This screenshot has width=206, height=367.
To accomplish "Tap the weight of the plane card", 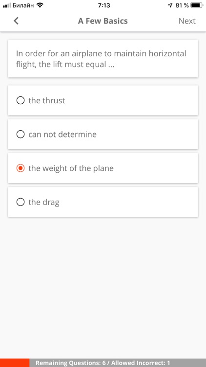I will click(103, 168).
